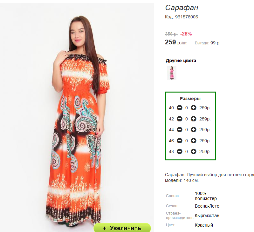Decrease quantity for size 46
The height and width of the screenshot is (232, 254).
pos(180,141)
